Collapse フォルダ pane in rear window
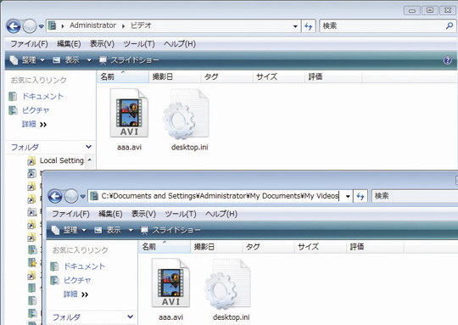458x325 pixels. pos(89,147)
